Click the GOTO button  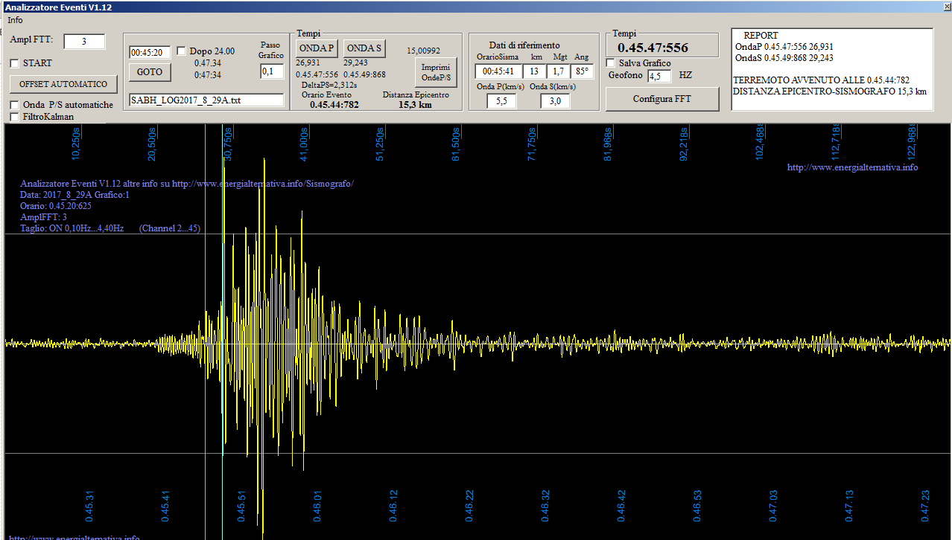coord(150,72)
